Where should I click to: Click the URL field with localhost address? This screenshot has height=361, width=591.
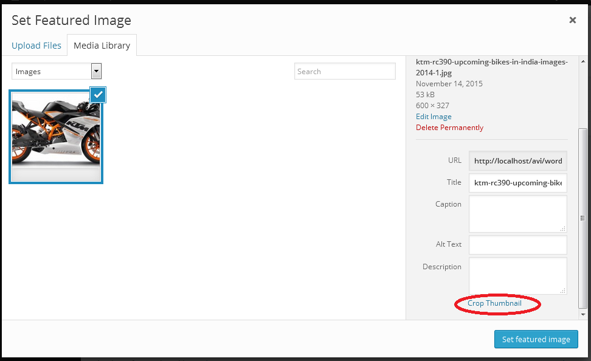click(x=518, y=161)
